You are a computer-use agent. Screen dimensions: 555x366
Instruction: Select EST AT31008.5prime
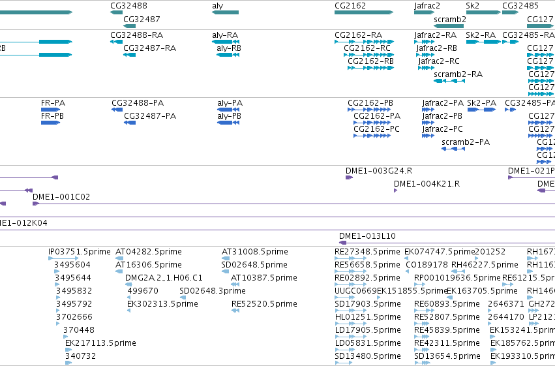pyautogui.click(x=225, y=259)
